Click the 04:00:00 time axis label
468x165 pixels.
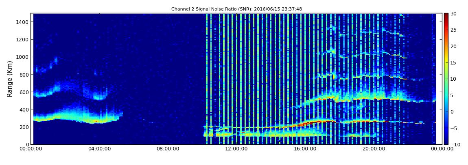(99, 149)
